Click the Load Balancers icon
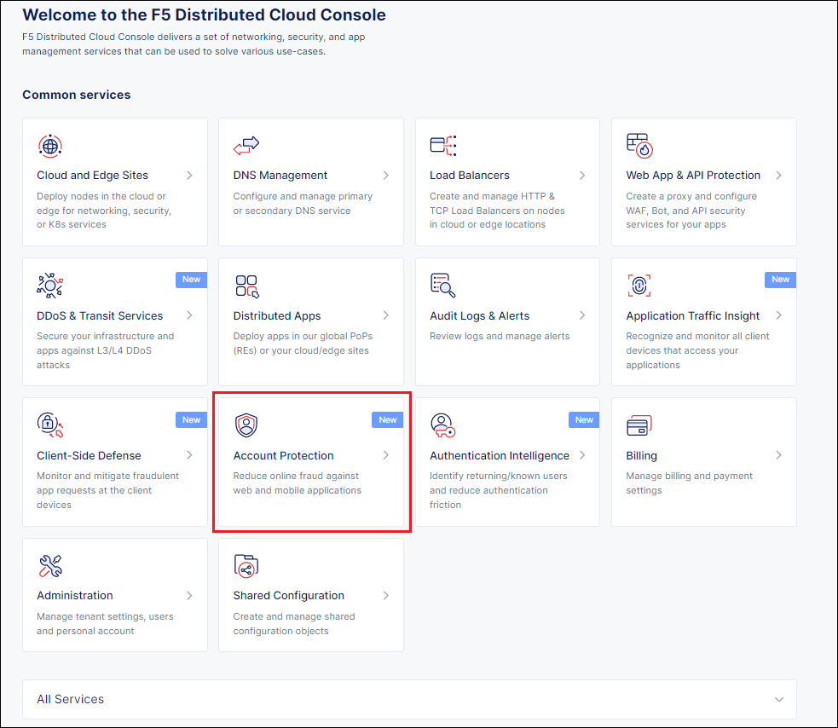838x728 pixels. [x=442, y=145]
